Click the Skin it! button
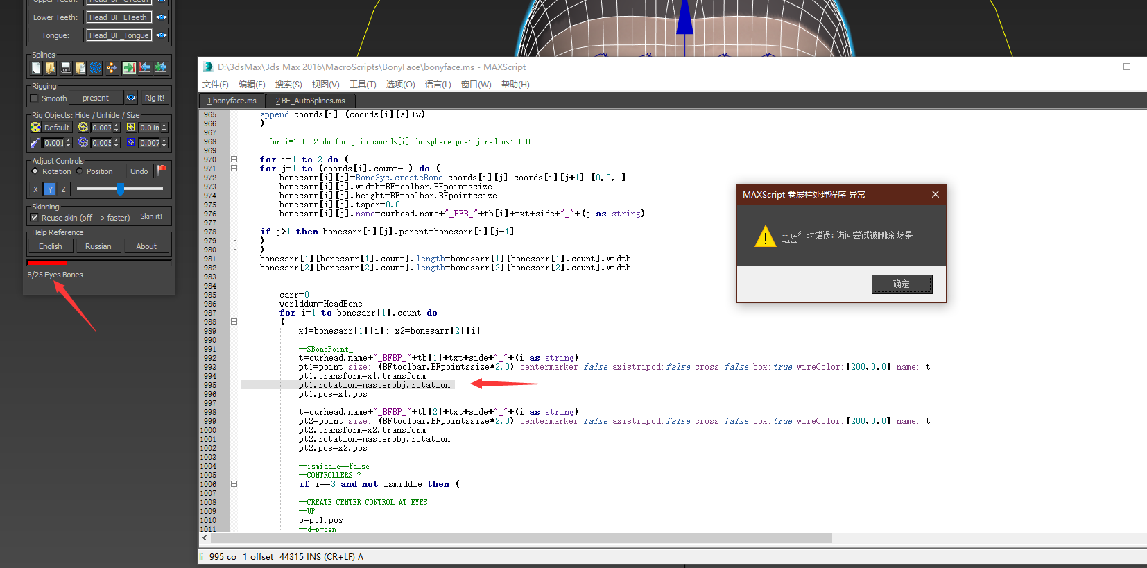 tap(151, 216)
